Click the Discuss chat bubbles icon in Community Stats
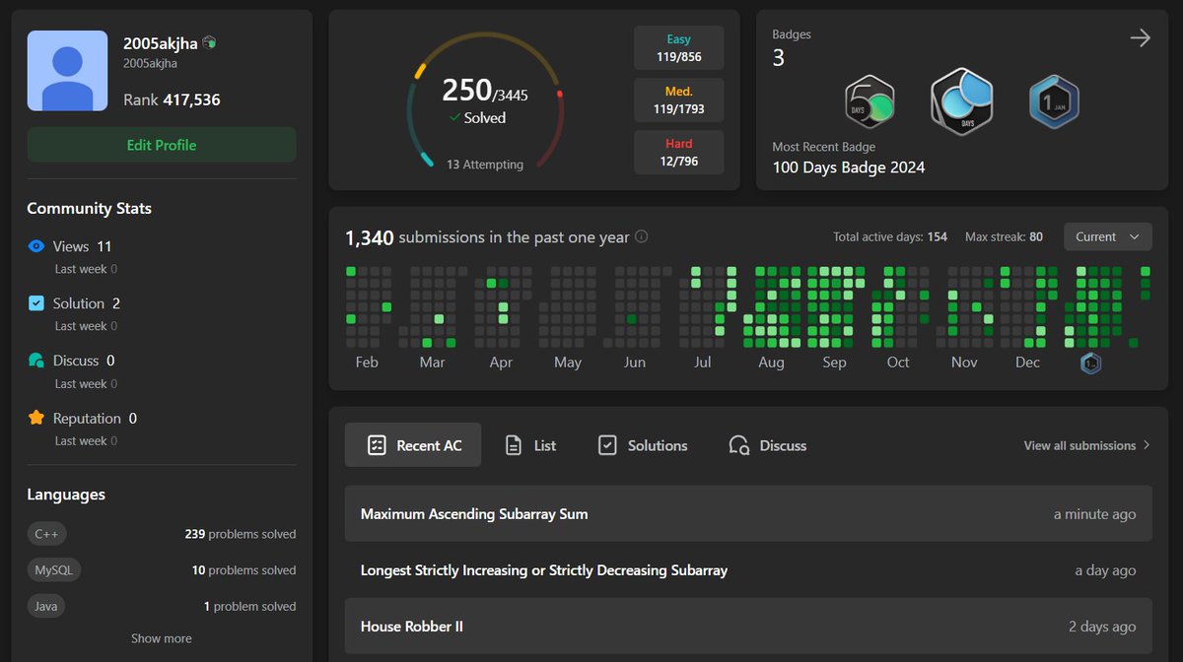The width and height of the screenshot is (1183, 662). click(36, 361)
